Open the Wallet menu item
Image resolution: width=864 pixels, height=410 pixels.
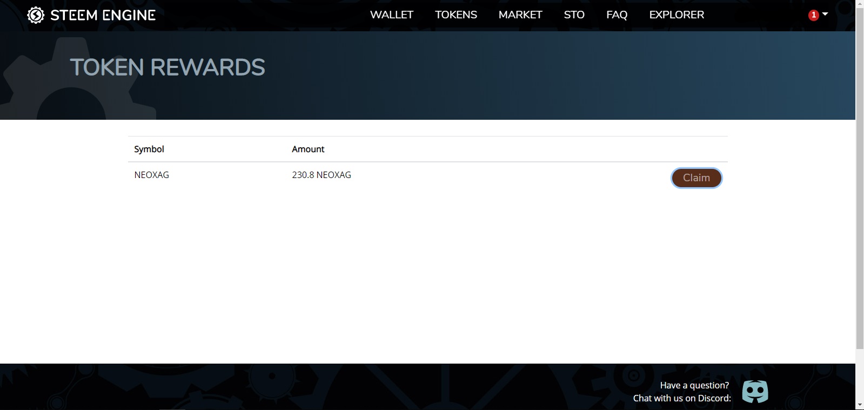coord(391,15)
